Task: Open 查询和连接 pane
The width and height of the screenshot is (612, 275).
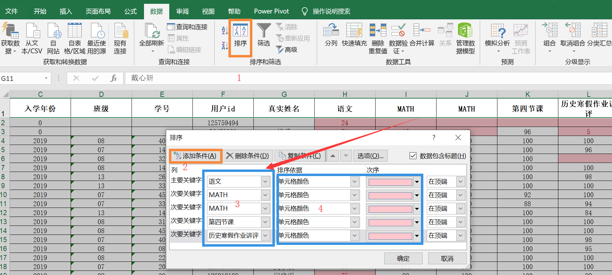Action: click(187, 27)
